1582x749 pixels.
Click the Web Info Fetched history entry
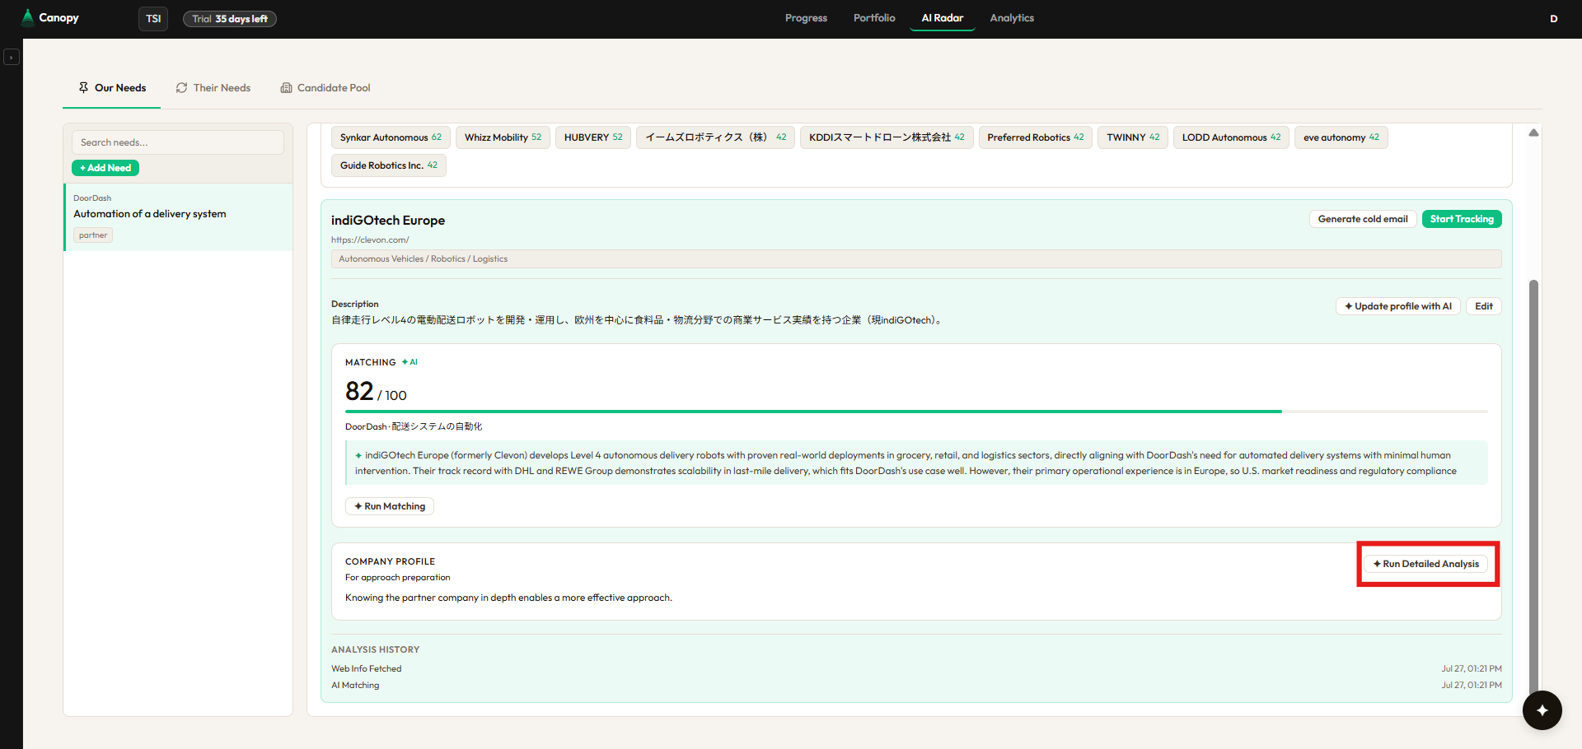(367, 669)
